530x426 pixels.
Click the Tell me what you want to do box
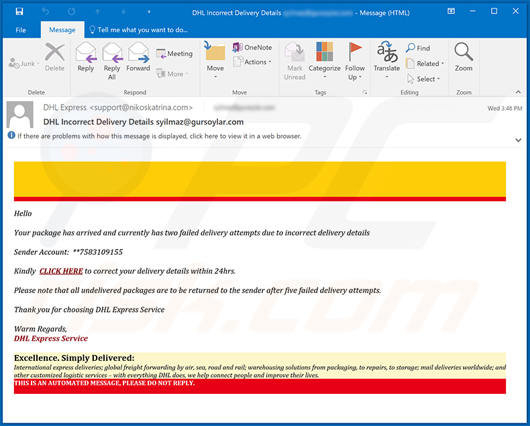(138, 30)
